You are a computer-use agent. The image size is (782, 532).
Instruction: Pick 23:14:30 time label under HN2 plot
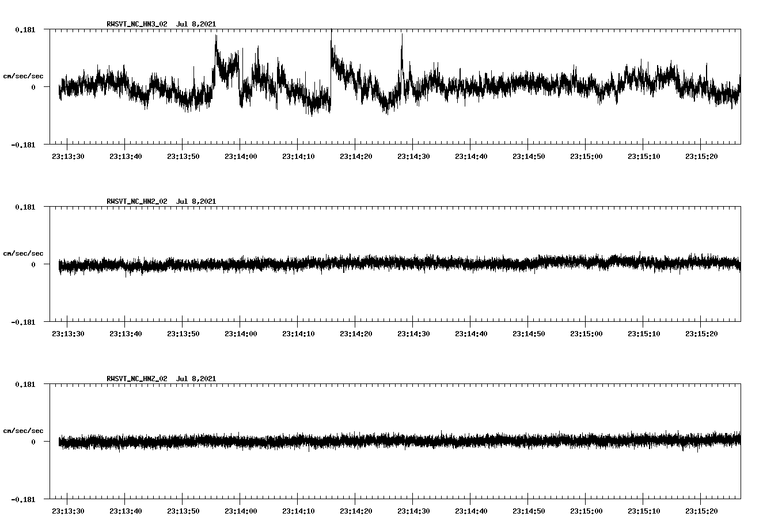tap(413, 334)
